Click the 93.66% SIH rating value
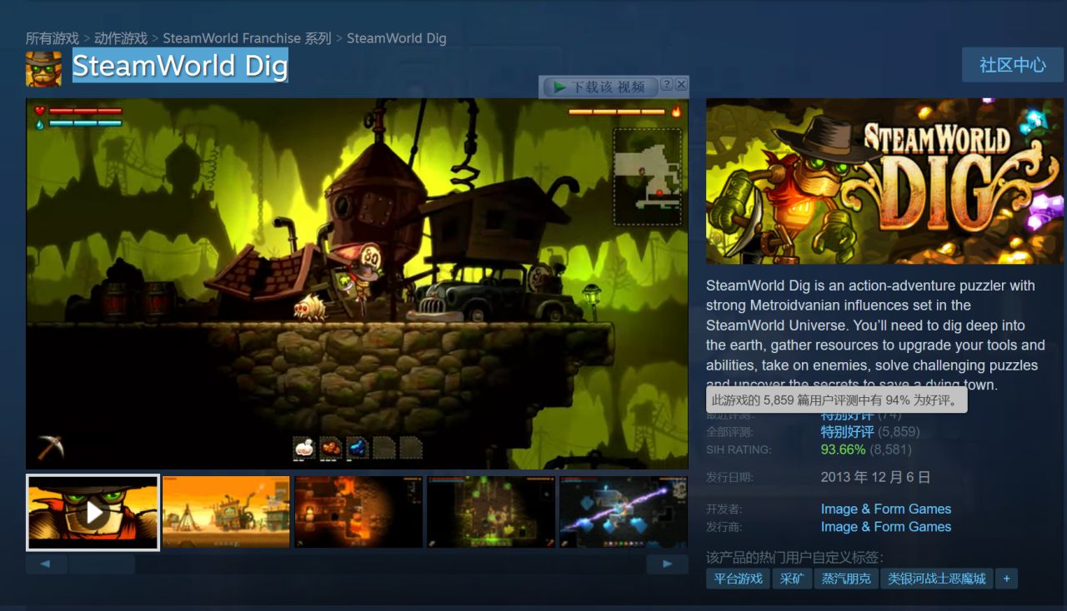The width and height of the screenshot is (1067, 611). [x=843, y=450]
